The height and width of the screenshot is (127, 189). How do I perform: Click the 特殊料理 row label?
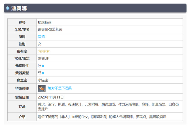click(x=22, y=88)
